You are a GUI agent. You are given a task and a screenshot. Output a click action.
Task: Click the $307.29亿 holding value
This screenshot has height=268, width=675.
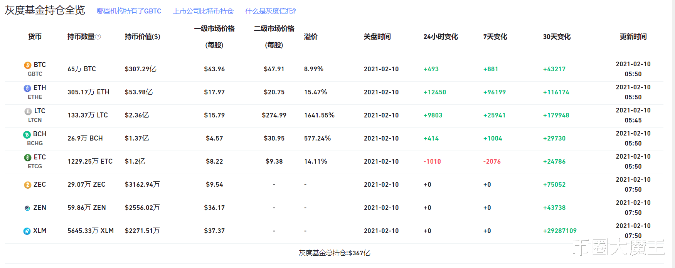[x=140, y=69]
